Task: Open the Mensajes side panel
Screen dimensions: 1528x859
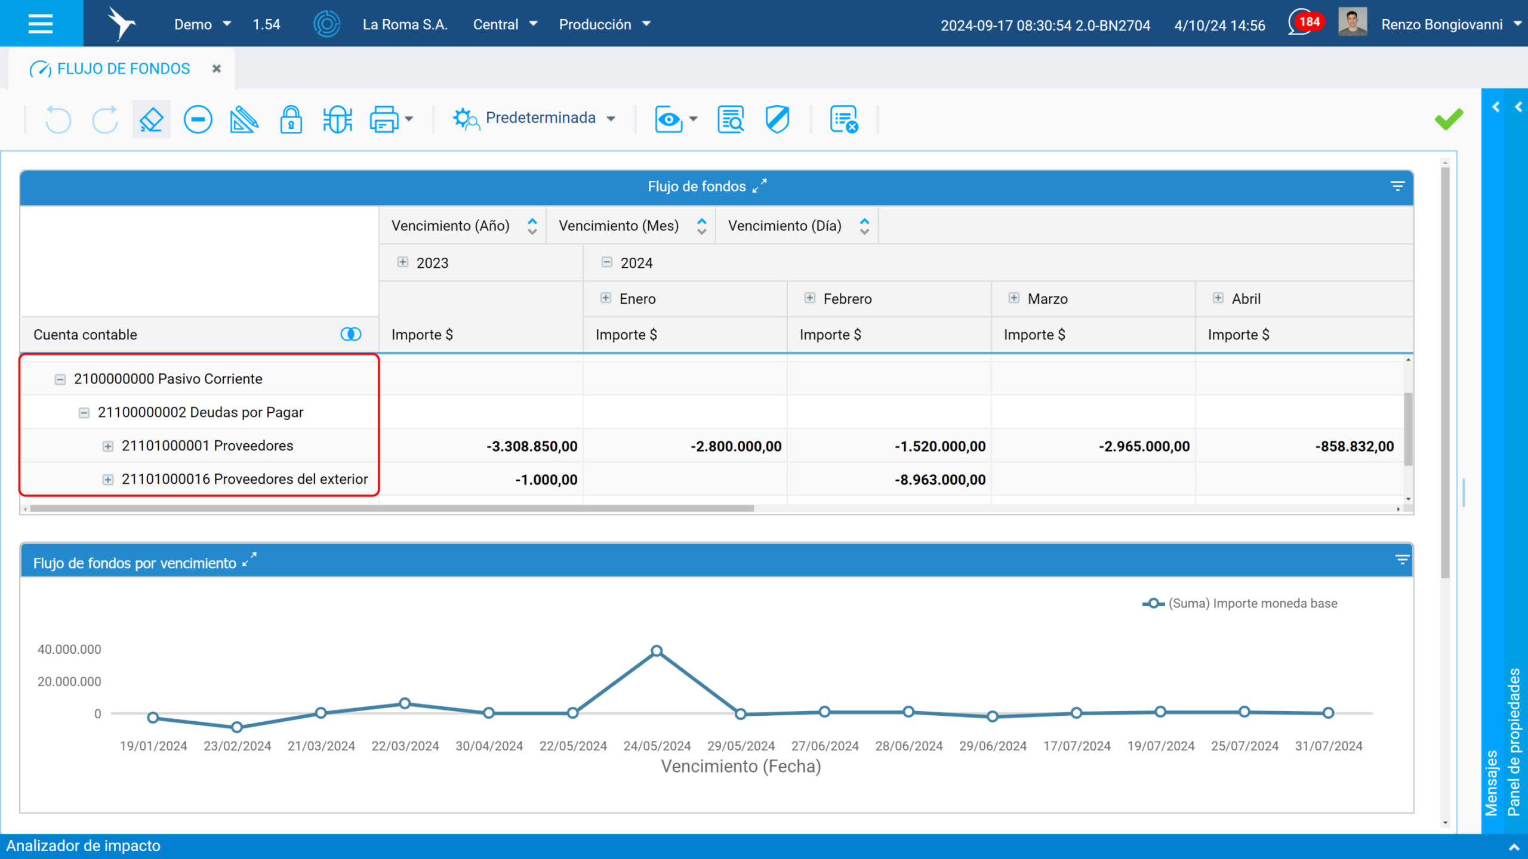Action: tap(1492, 783)
